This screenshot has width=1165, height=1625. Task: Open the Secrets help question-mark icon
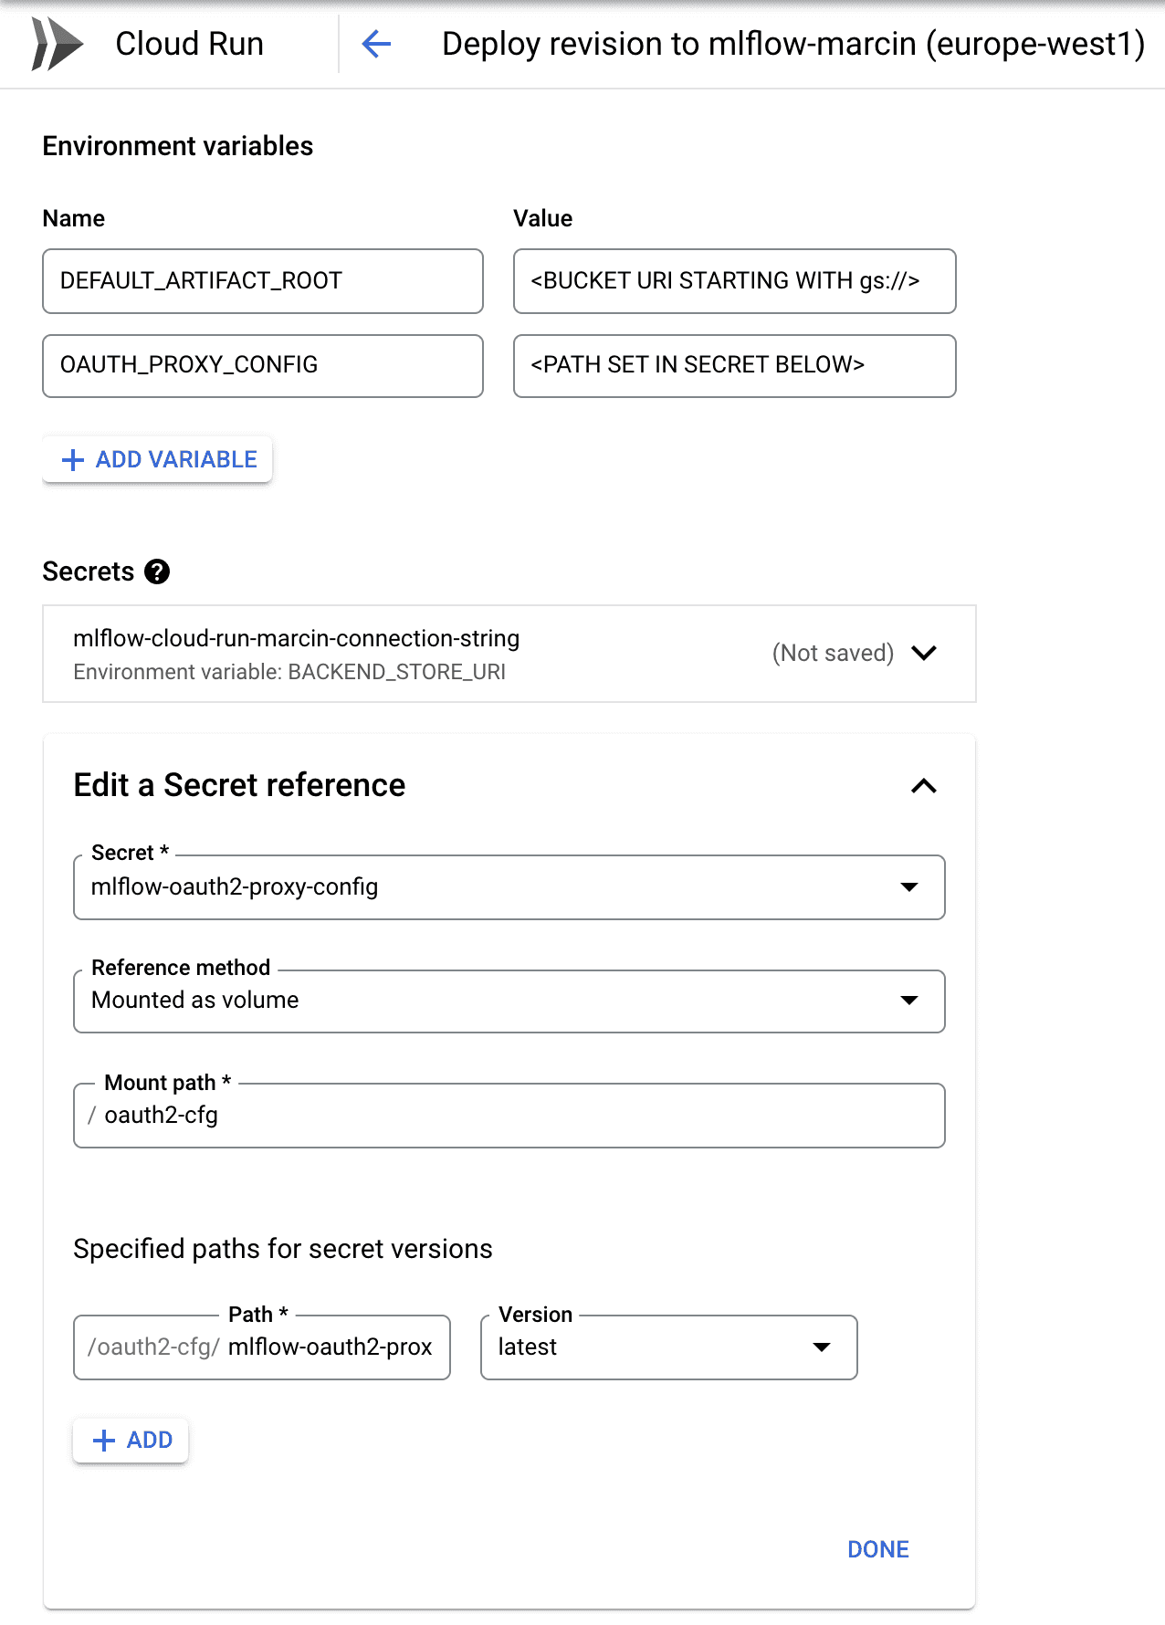click(157, 571)
